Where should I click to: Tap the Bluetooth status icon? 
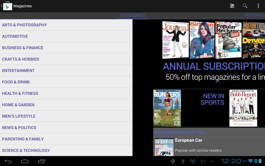tap(256, 161)
